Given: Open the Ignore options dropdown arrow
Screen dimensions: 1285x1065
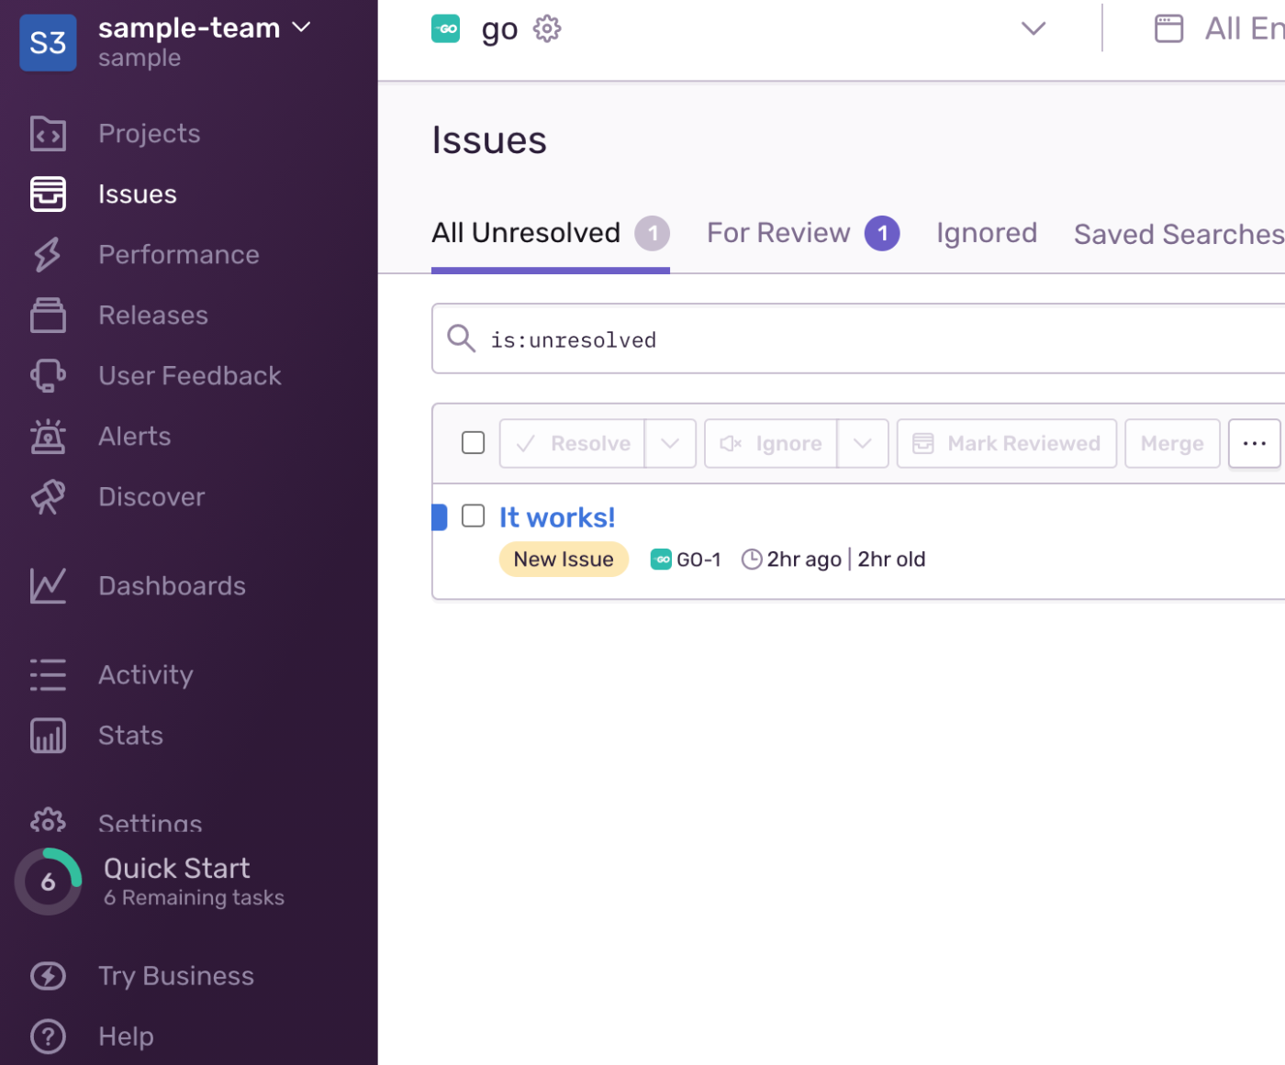Looking at the screenshot, I should (863, 443).
